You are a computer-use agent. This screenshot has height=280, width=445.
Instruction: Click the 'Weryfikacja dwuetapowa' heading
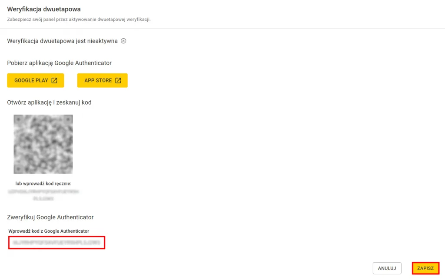tap(44, 9)
